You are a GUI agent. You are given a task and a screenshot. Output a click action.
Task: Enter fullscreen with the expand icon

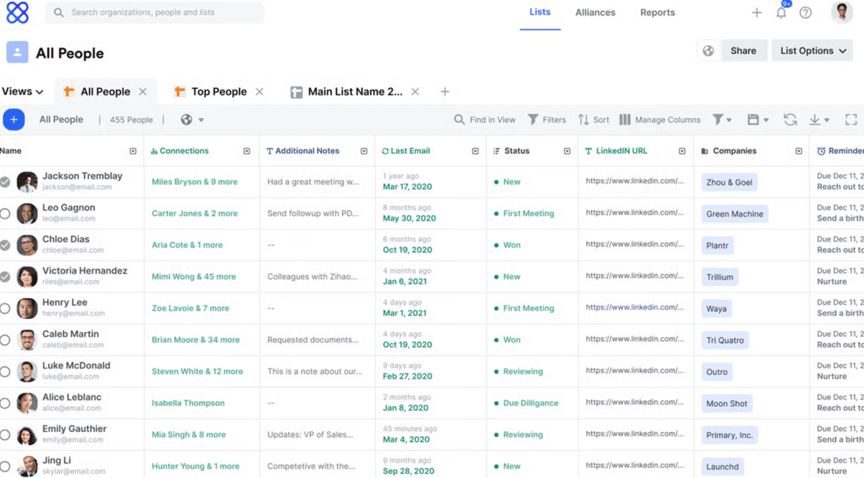(851, 119)
